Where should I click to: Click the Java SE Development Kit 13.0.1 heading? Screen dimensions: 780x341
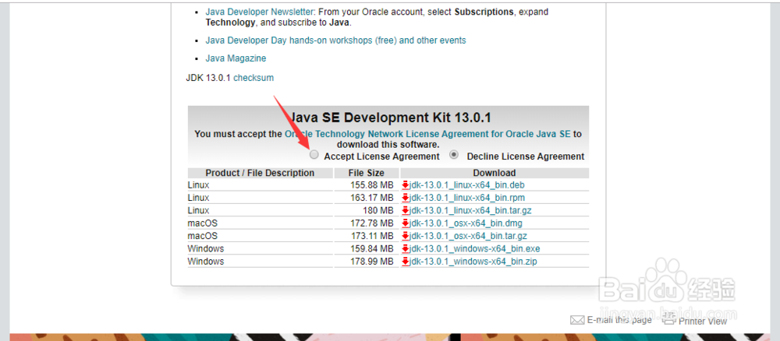(389, 118)
